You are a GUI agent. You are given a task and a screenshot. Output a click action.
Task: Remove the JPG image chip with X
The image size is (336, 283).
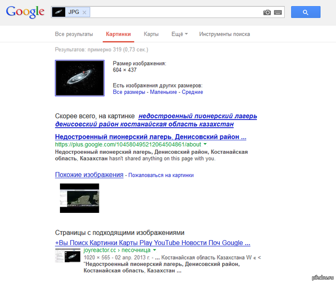[x=84, y=12]
